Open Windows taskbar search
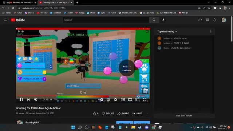This screenshot has width=233, height=131. click(x=80, y=127)
